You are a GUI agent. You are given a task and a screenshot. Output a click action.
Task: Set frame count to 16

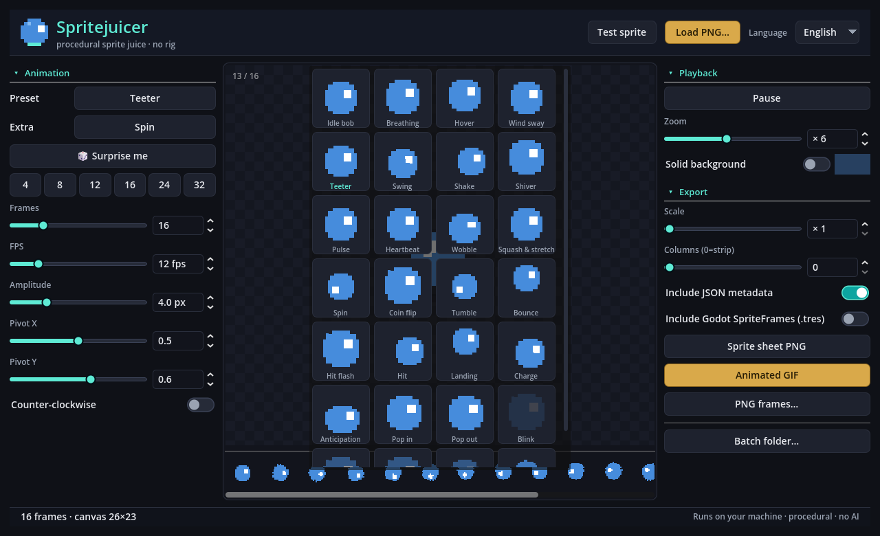[130, 185]
